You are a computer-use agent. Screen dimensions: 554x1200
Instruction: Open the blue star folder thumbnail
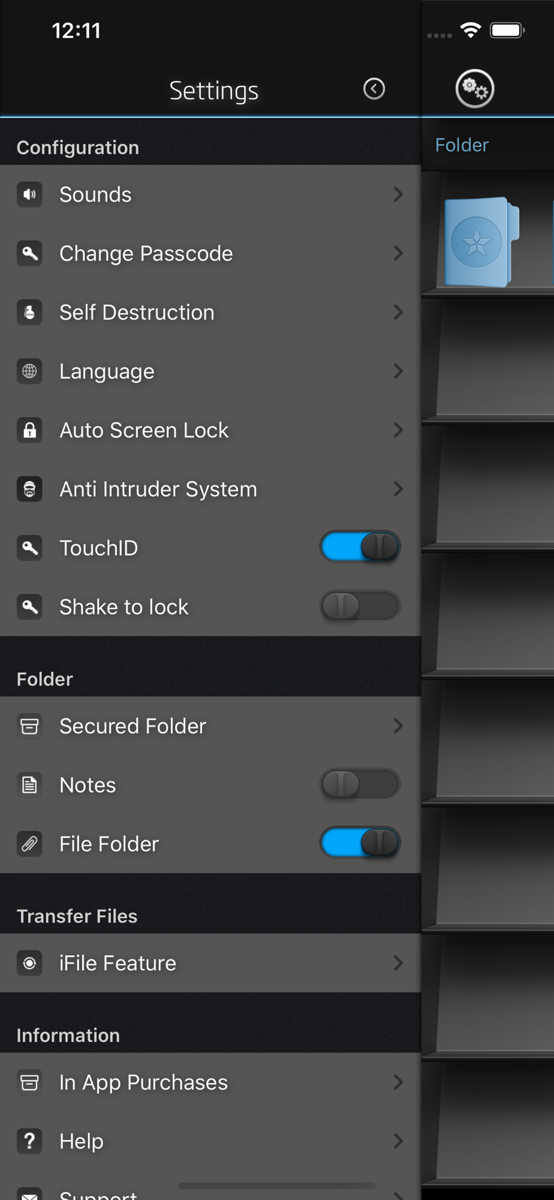(x=481, y=242)
